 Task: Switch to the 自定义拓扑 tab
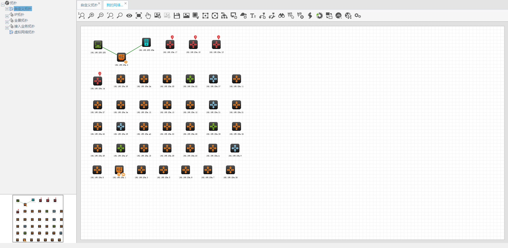point(89,5)
